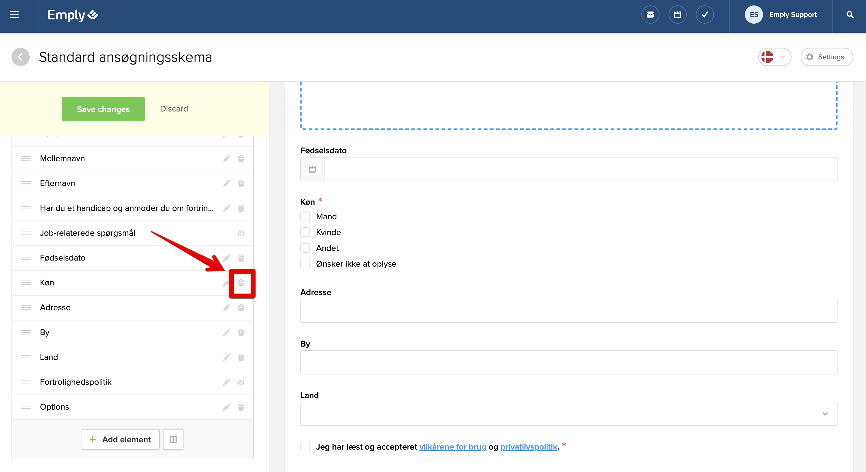The height and width of the screenshot is (472, 866).
Task: Edit the Land element
Action: click(226, 357)
